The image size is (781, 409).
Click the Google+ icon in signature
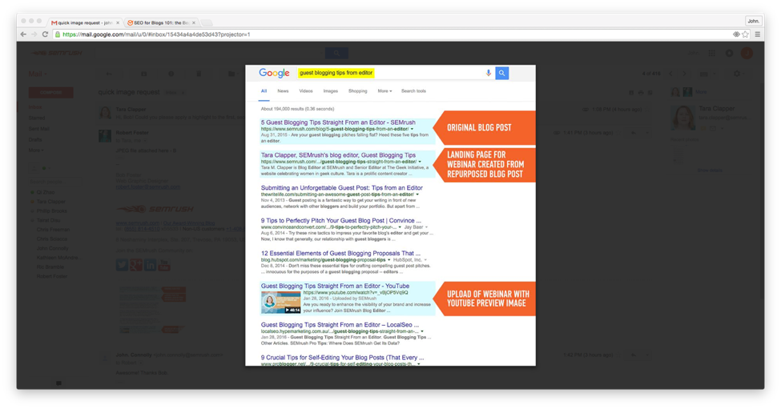pyautogui.click(x=136, y=265)
